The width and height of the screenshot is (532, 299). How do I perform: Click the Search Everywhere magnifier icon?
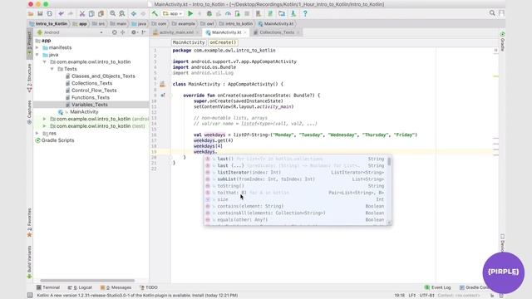(492, 13)
